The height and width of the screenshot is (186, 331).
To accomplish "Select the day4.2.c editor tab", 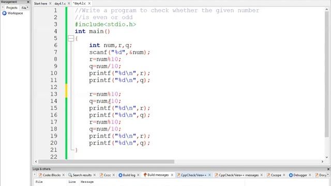I will point(79,4).
